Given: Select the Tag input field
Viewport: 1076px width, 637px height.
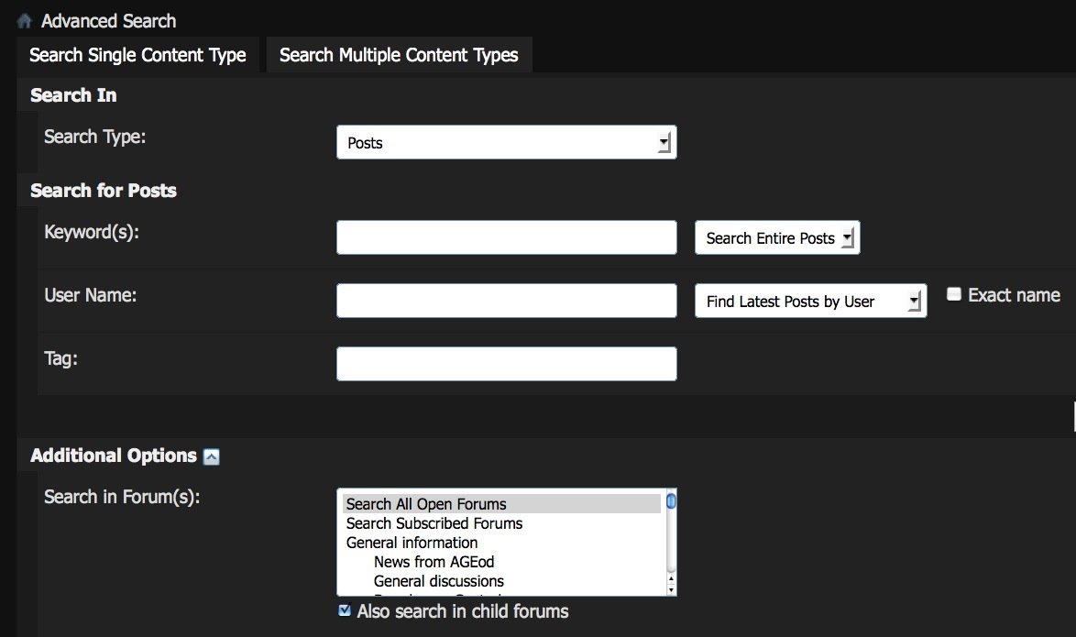Looking at the screenshot, I should [x=506, y=364].
